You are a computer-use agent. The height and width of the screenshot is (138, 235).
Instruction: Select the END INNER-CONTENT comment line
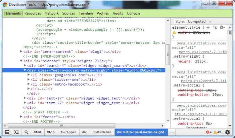pos(49,56)
